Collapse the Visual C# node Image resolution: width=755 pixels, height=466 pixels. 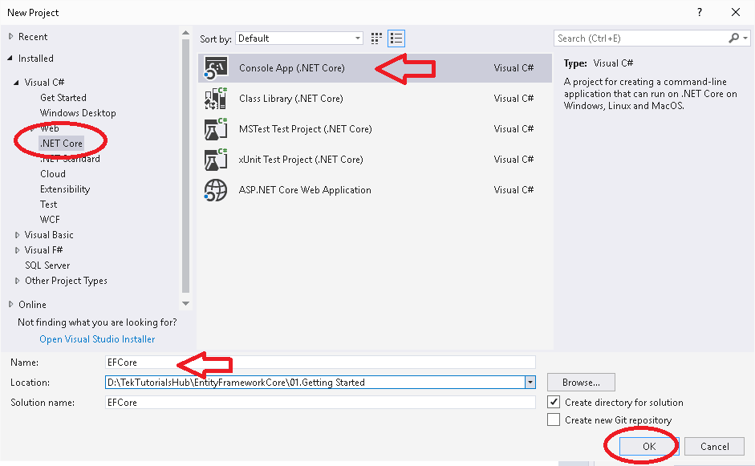coord(16,83)
